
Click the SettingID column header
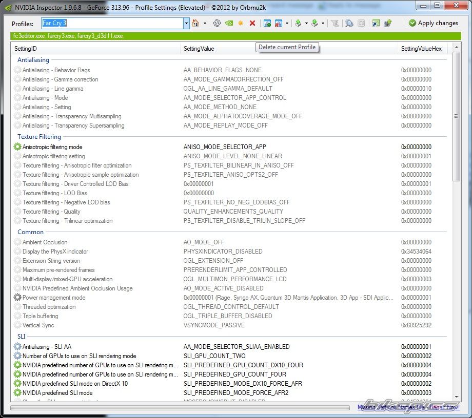point(96,49)
